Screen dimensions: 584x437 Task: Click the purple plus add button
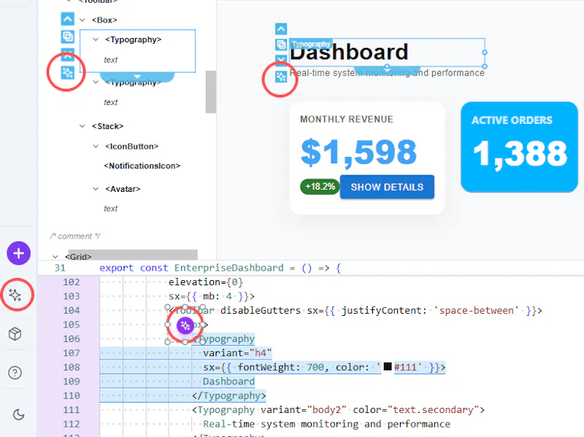[x=19, y=253]
